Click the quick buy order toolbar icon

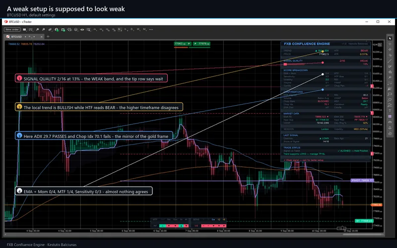[57, 30]
